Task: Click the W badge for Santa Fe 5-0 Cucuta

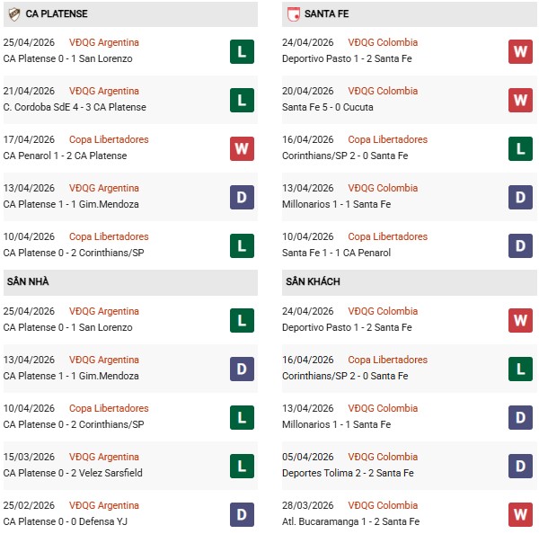Action: tap(521, 100)
